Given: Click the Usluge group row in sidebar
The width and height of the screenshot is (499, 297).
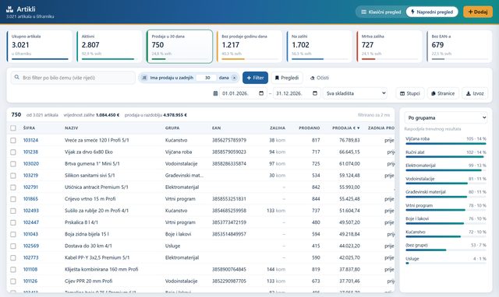Looking at the screenshot, I should pos(446,260).
